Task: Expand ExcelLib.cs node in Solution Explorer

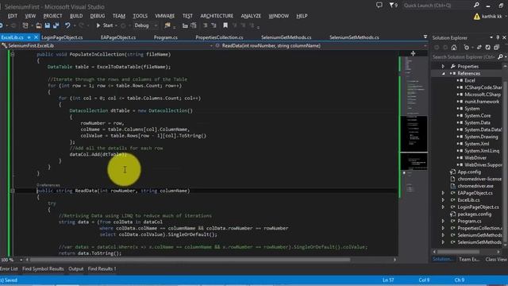Action: pyautogui.click(x=443, y=200)
